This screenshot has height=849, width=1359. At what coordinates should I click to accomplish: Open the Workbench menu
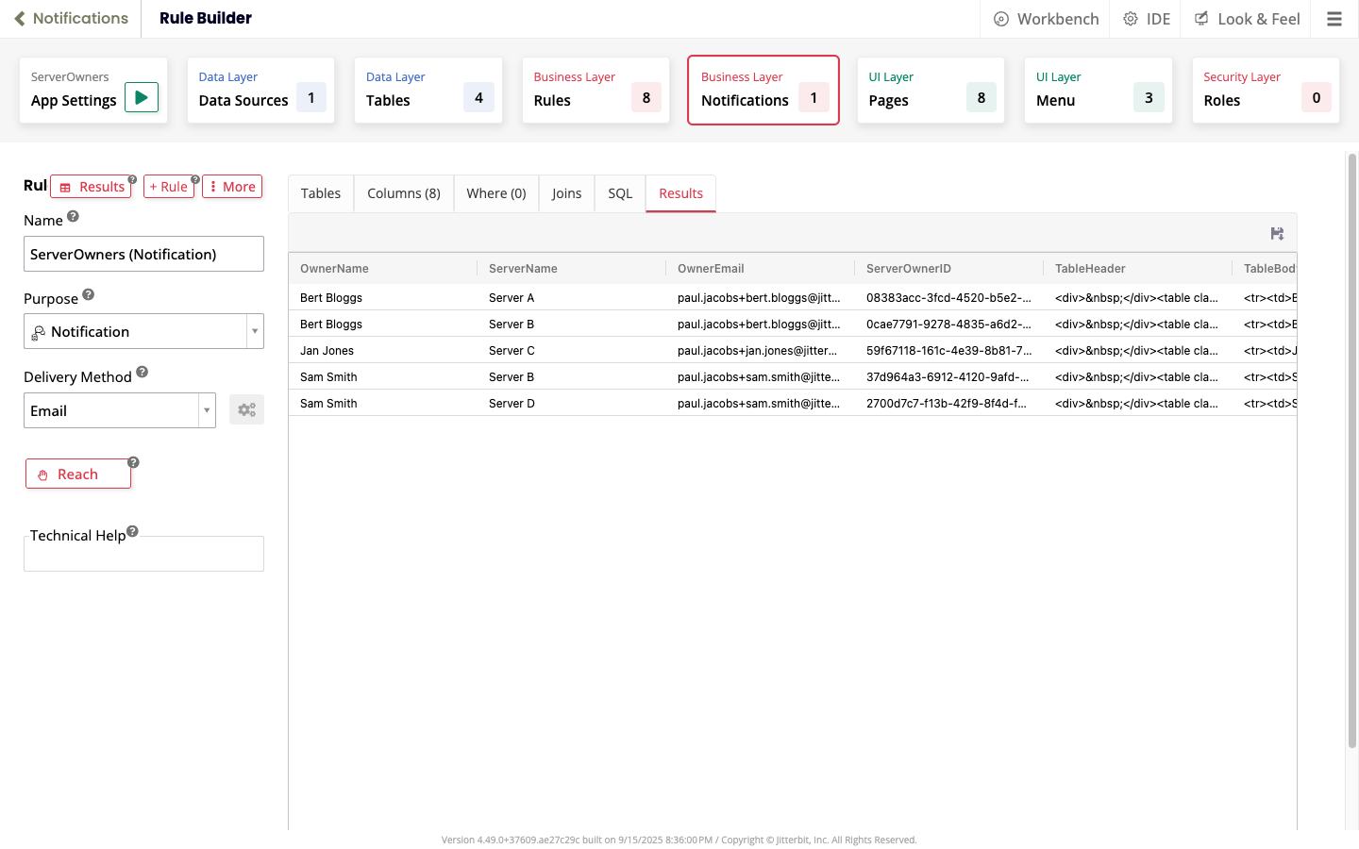[1045, 18]
